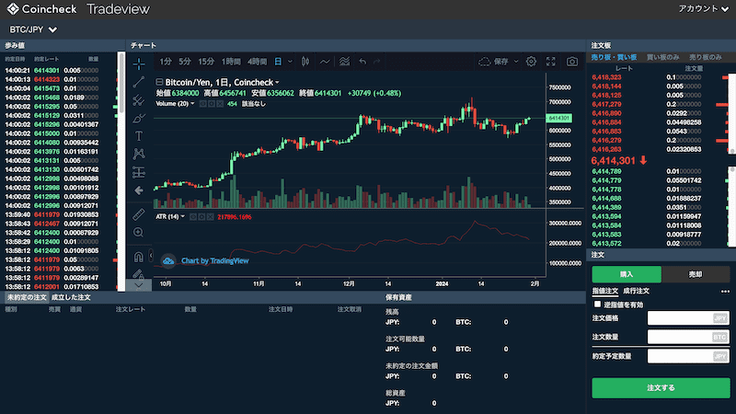Toggle ATR indicator visibility
This screenshot has width=736, height=414.
pos(193,217)
